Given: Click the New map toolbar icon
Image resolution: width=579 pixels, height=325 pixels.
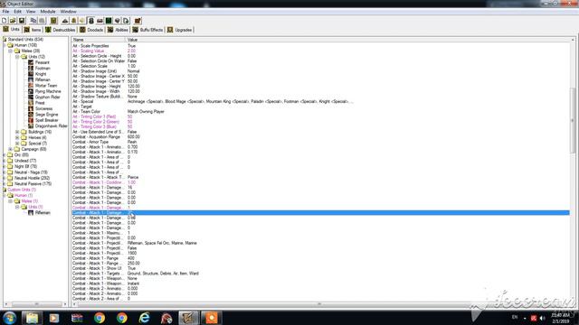Looking at the screenshot, I should click(5, 21).
